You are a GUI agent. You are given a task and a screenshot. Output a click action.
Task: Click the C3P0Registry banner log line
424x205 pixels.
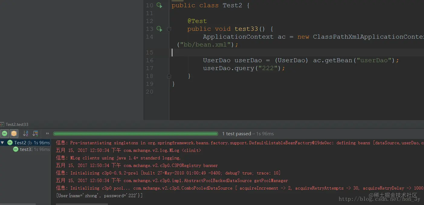coord(137,165)
